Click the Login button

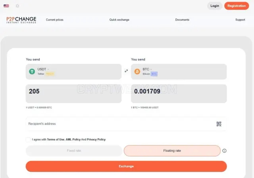point(215,6)
